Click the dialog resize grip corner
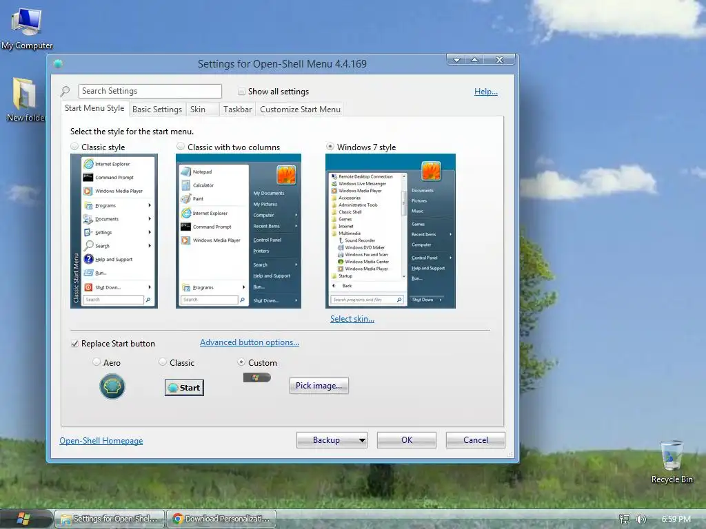Image resolution: width=706 pixels, height=529 pixels. click(510, 455)
